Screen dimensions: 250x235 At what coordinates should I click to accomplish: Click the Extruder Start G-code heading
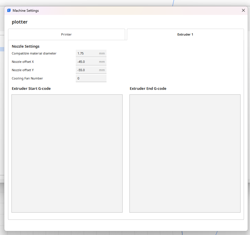point(31,88)
